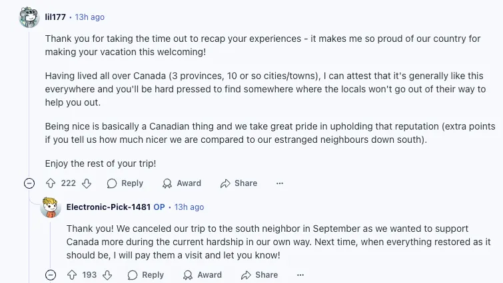The width and height of the screenshot is (503, 283).
Task: Upvote lil177's comment
Action: click(x=51, y=183)
